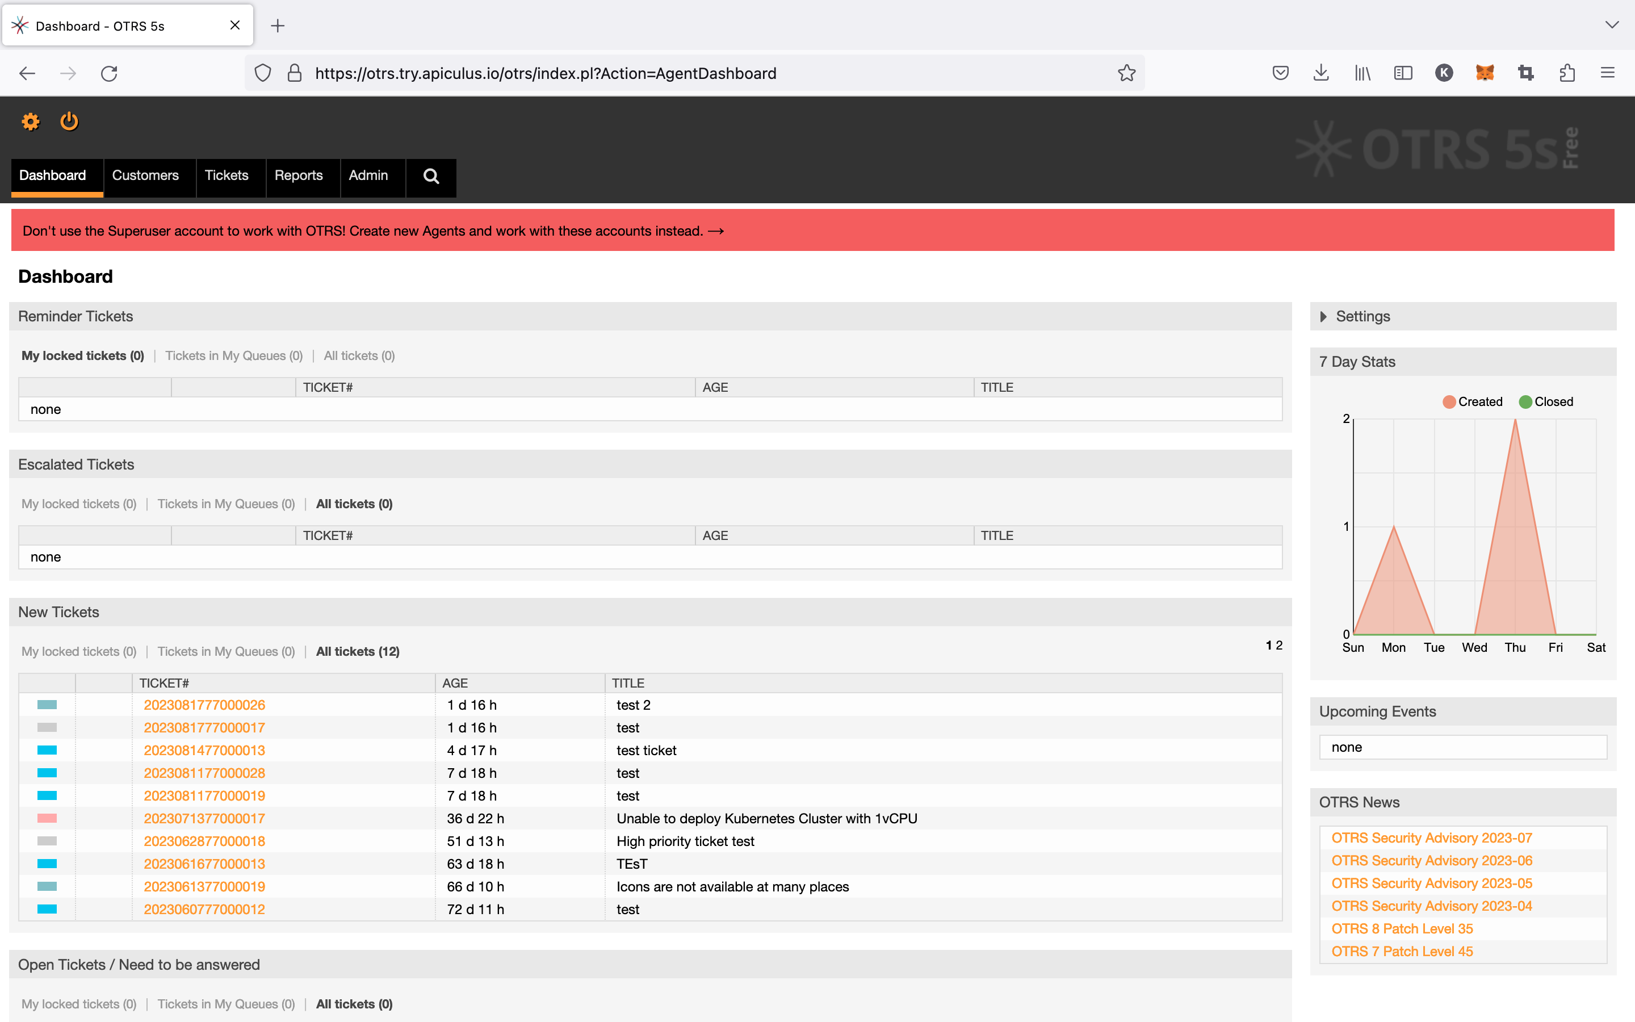This screenshot has width=1635, height=1022.
Task: Click the tracking protection shield icon
Action: click(x=263, y=73)
